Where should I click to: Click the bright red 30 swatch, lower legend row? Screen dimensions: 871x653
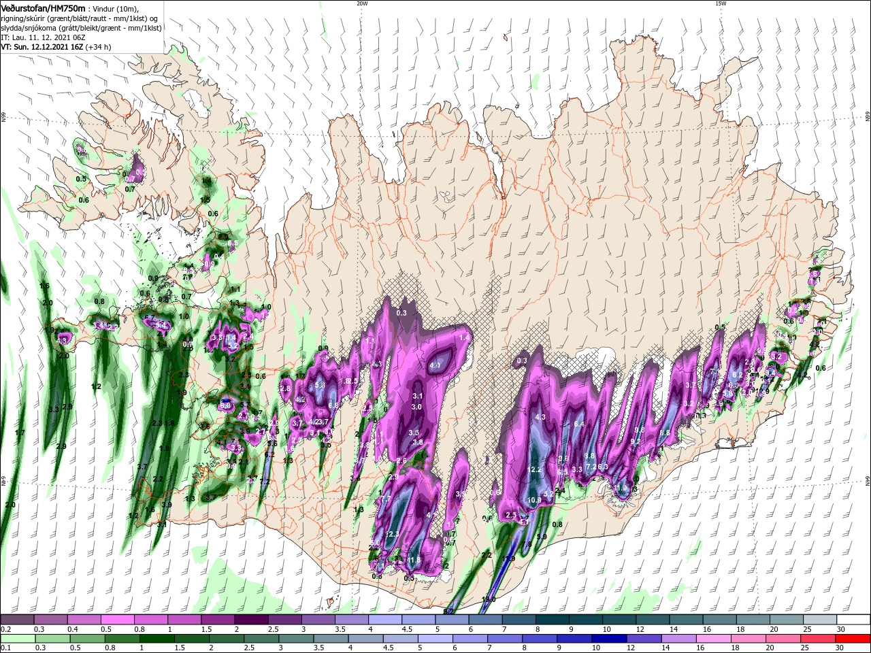[853, 638]
